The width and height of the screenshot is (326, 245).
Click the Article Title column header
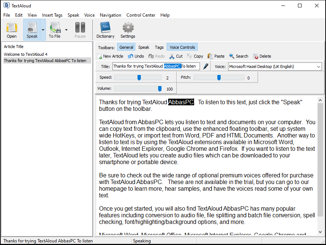(14, 47)
